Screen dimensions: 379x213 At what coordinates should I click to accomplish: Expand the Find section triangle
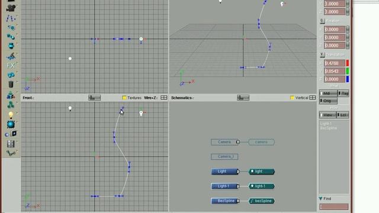pyautogui.click(x=320, y=199)
